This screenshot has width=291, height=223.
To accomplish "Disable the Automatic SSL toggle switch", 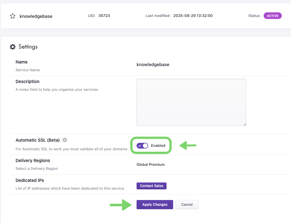I will point(143,146).
